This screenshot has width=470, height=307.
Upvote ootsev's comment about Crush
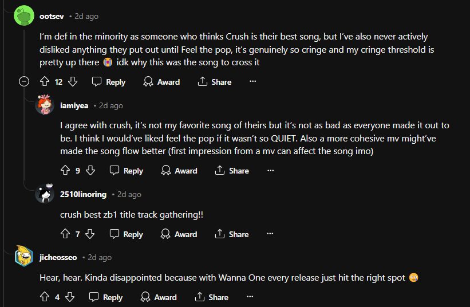click(x=45, y=82)
